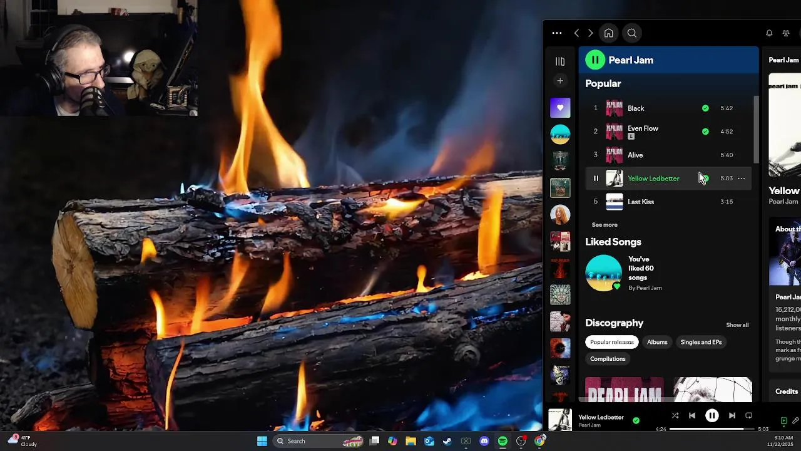Viewport: 801px width, 451px height.
Task: Click Pearl Jam artist link in player bar
Action: pos(589,425)
